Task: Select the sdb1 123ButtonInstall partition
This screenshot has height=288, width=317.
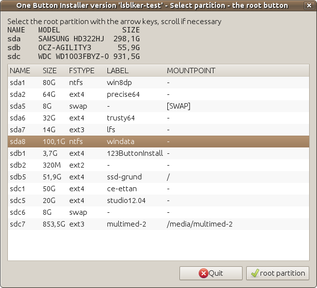Action: pos(158,153)
